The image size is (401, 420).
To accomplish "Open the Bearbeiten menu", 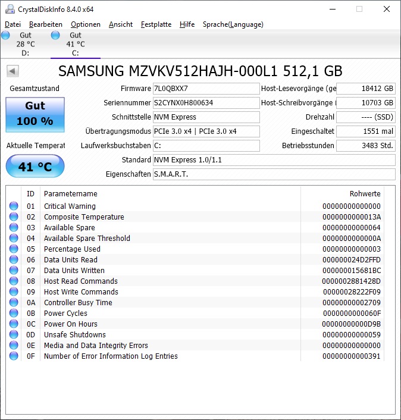I will pos(46,24).
